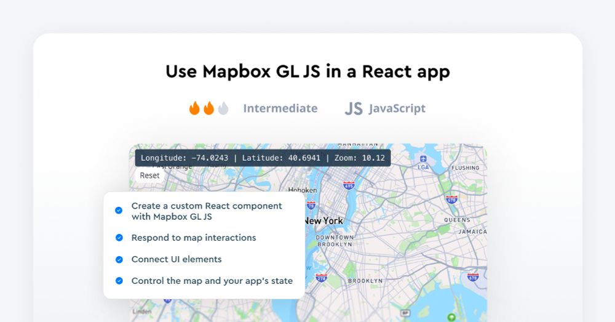Click the Flushing label on map

click(465, 167)
